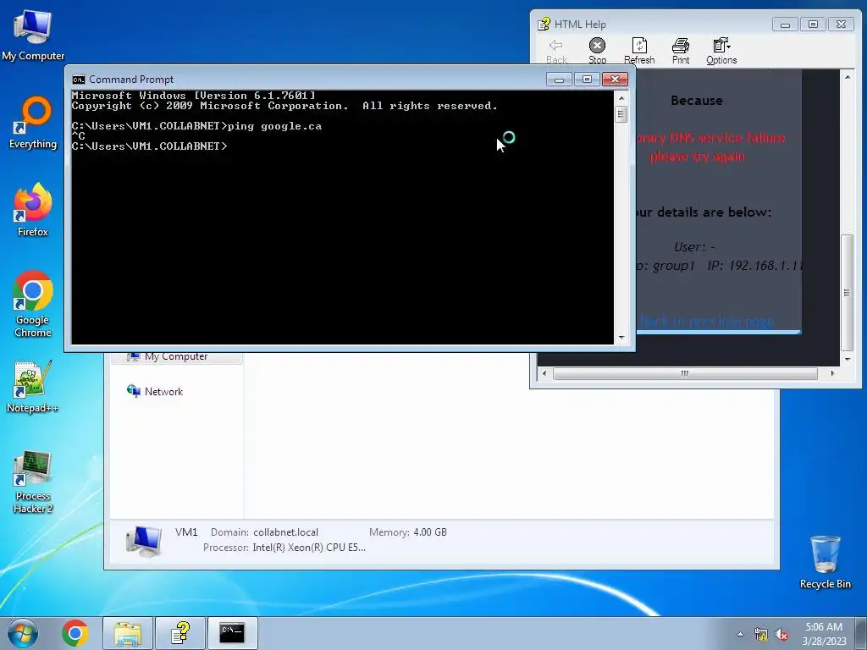Close the Command Prompt window

click(615, 79)
